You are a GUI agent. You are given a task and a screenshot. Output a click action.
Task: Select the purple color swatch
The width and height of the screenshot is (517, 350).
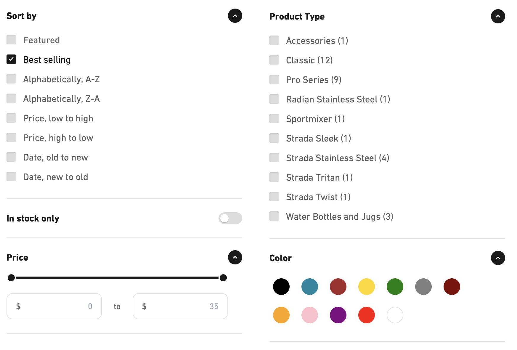coord(338,315)
